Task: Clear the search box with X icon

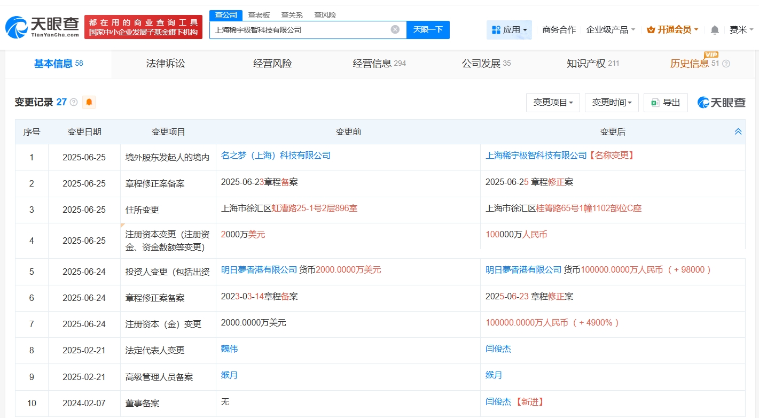Action: [395, 29]
